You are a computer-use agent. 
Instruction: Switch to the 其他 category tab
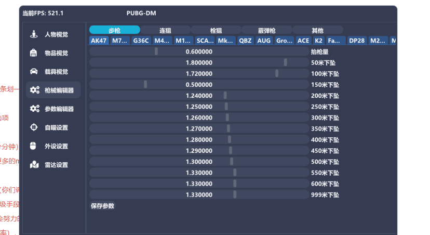(x=317, y=30)
